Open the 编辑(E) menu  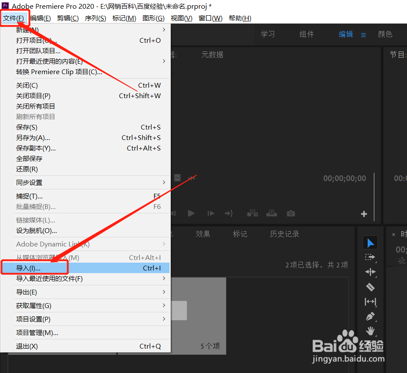[41, 18]
